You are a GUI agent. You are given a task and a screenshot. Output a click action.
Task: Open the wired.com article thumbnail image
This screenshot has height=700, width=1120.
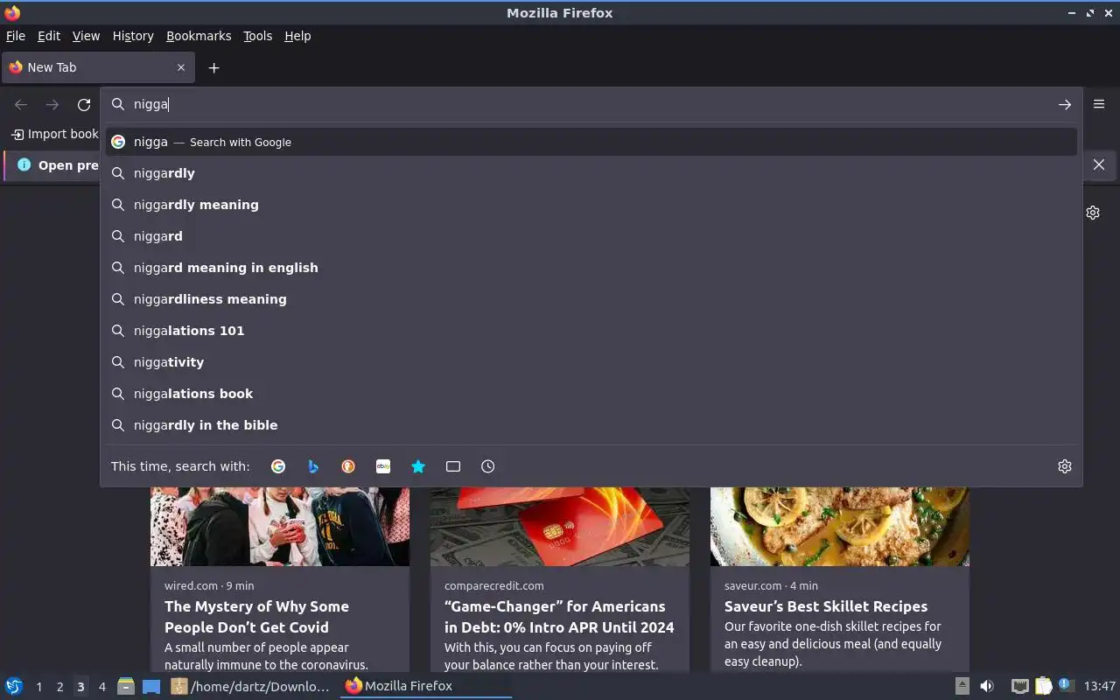click(x=280, y=527)
